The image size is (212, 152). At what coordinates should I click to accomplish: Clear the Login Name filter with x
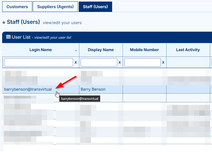click(76, 62)
